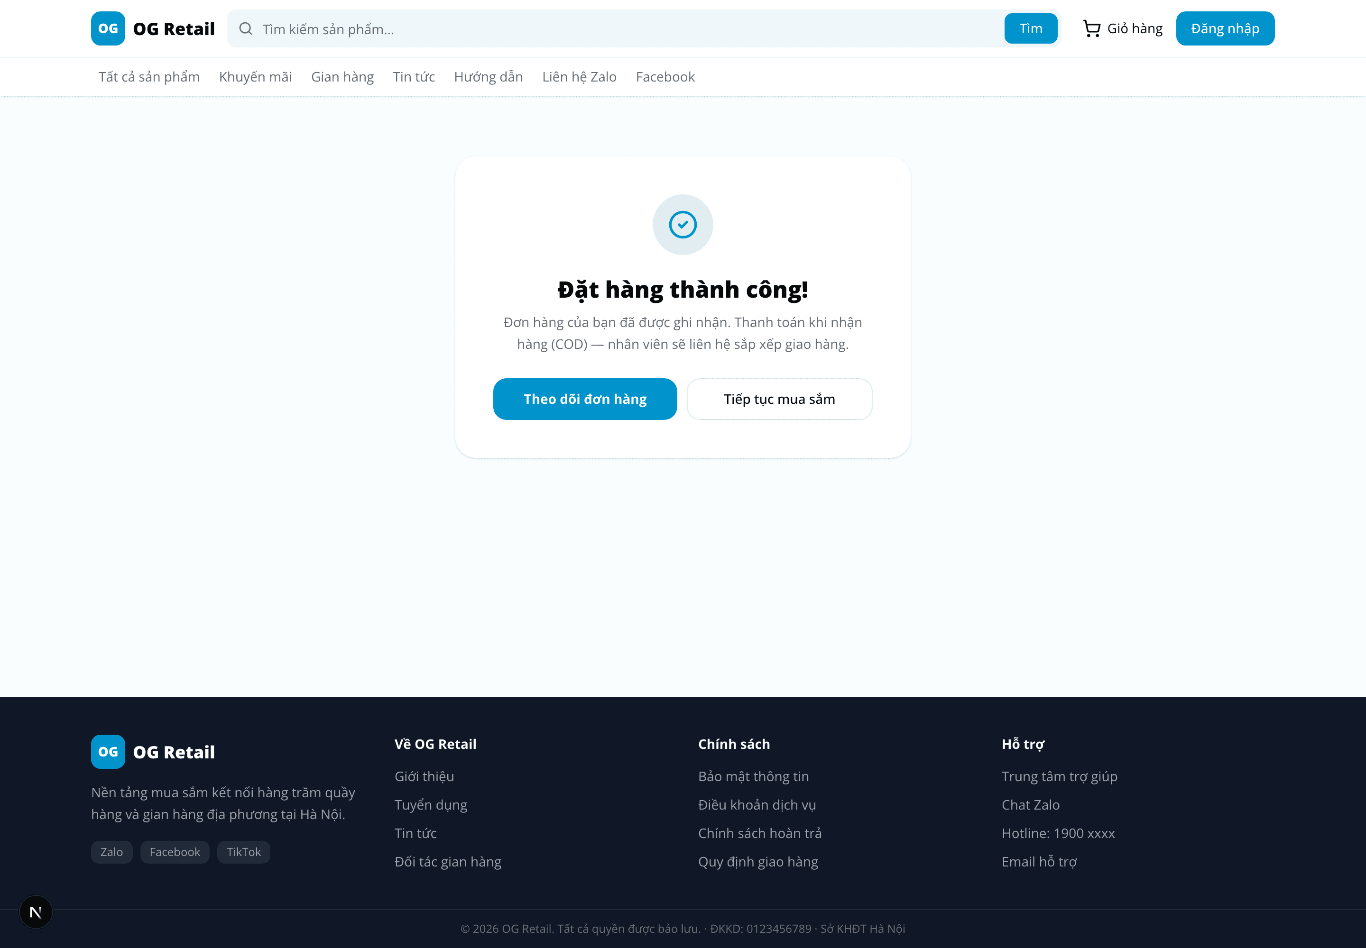Open Quy định giao hàng footer link
Viewport: 1366px width, 948px height.
tap(758, 862)
